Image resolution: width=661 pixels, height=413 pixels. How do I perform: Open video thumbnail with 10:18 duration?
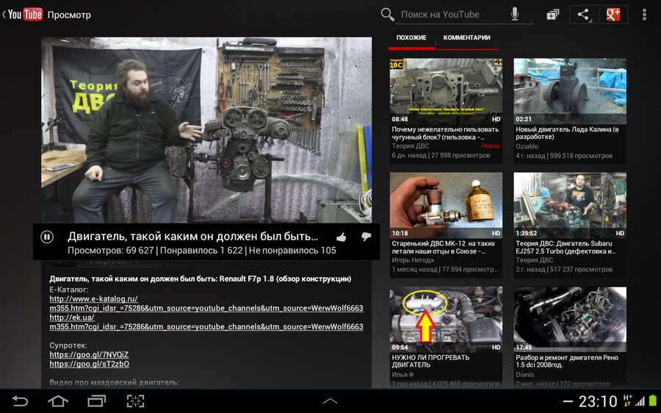446,205
